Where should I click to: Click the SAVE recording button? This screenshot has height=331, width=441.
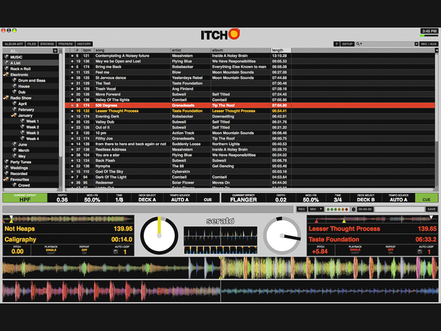point(432,210)
